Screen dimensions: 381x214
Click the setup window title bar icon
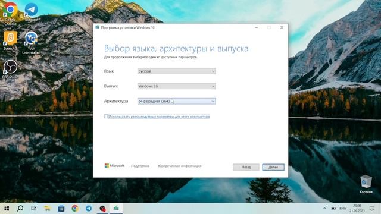[98, 27]
